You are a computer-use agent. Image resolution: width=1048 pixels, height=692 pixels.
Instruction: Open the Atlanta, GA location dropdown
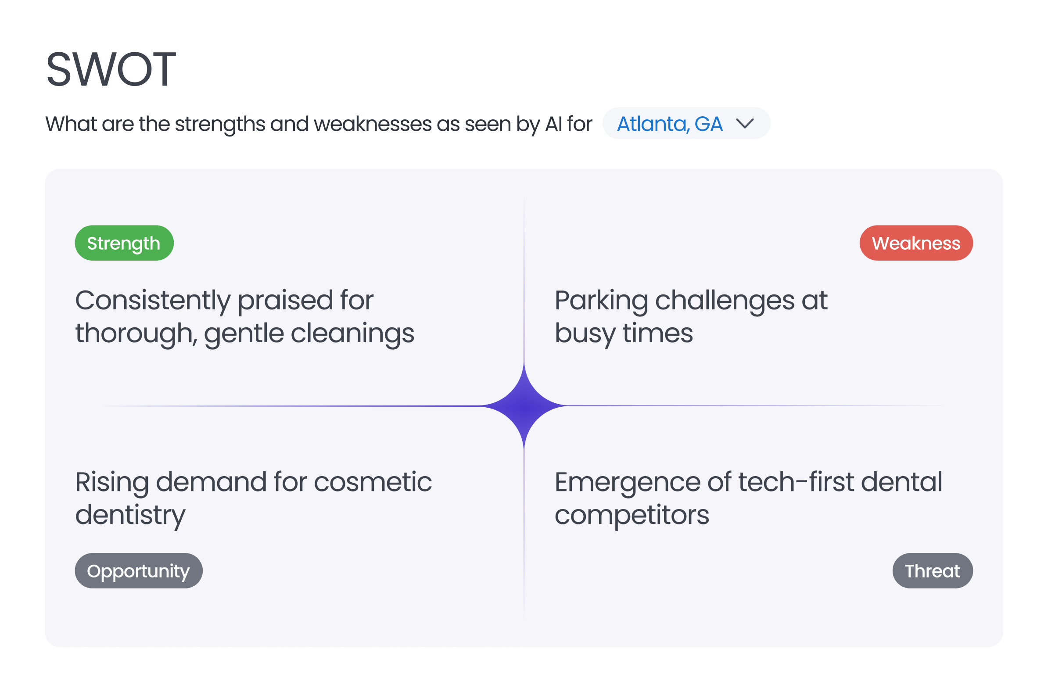click(686, 123)
